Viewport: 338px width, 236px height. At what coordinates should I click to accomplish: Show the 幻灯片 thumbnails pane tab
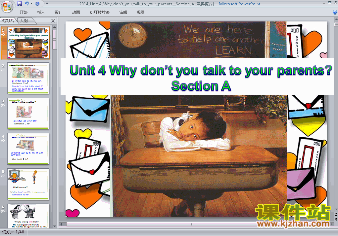point(8,21)
